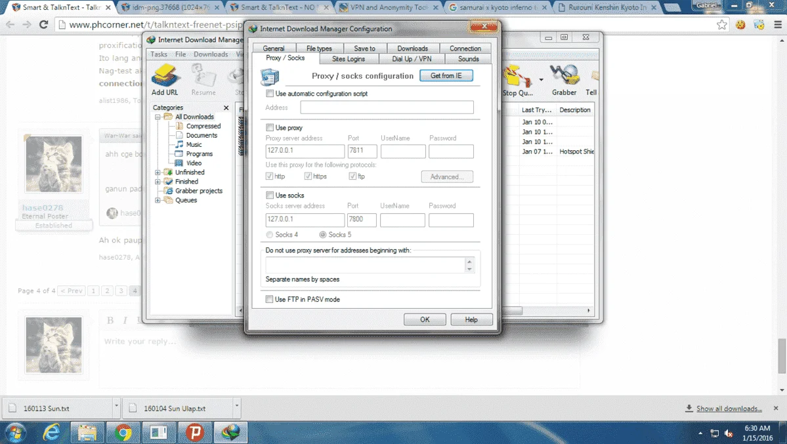Expand Finished tree node
The height and width of the screenshot is (444, 787).
tap(158, 182)
